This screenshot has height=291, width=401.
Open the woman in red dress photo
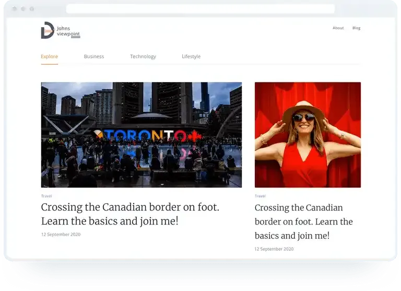click(308, 135)
